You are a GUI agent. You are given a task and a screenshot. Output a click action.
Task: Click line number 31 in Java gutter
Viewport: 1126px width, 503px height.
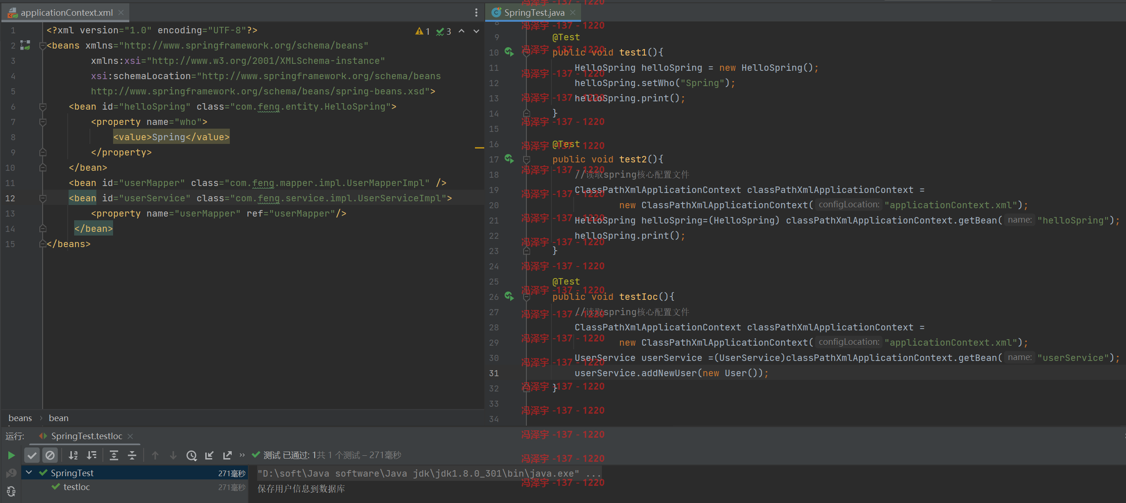click(x=494, y=373)
